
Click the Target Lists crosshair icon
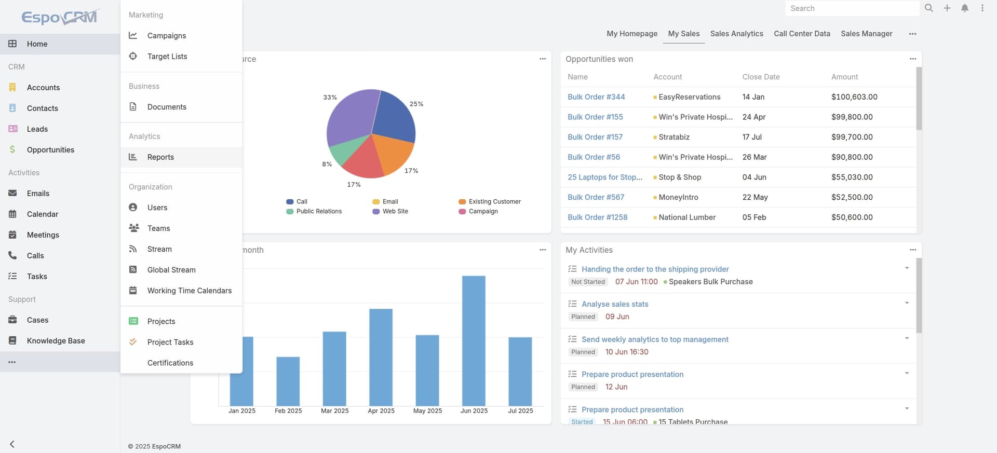coord(133,56)
